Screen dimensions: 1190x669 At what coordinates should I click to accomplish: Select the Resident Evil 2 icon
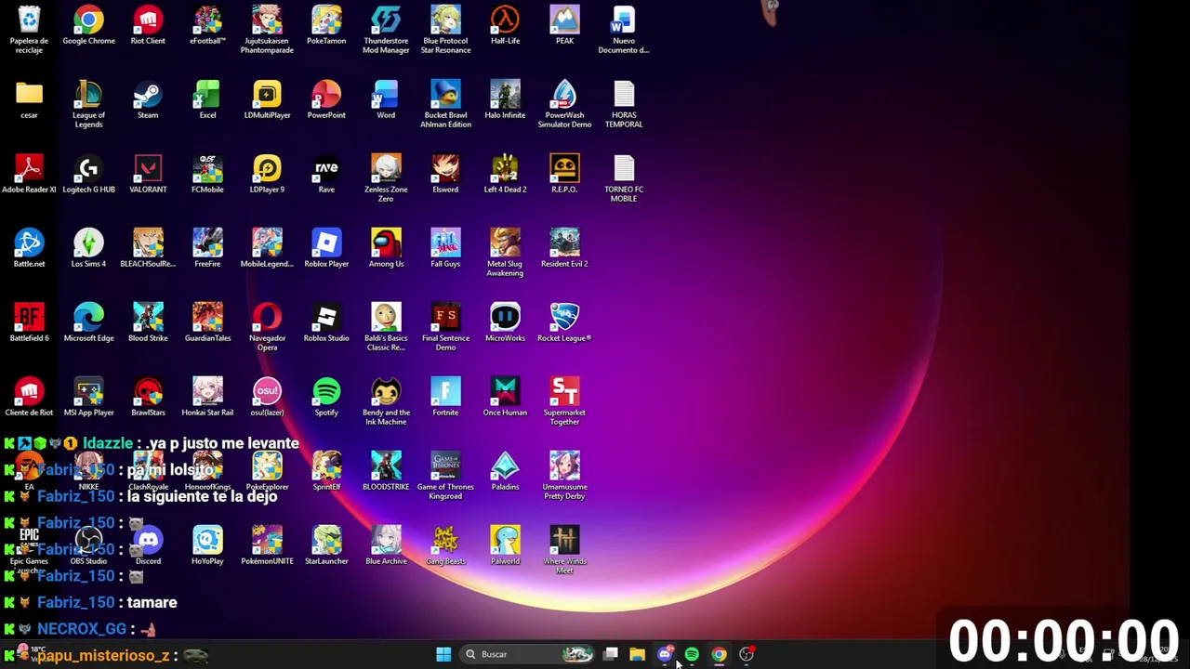point(564,249)
